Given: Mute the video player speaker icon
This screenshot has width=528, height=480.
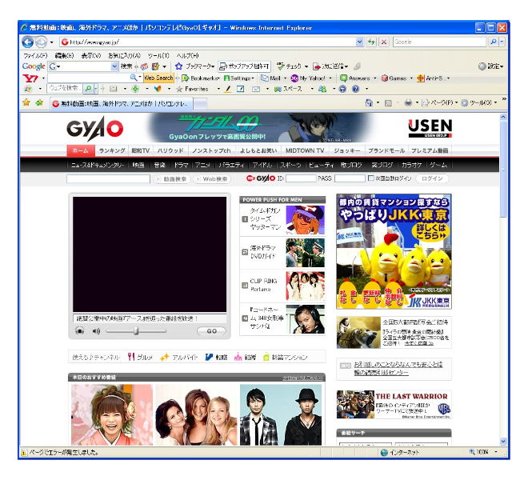Looking at the screenshot, I should click(96, 330).
